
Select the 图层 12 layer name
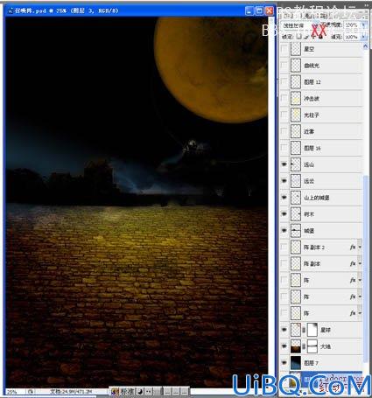(x=312, y=82)
